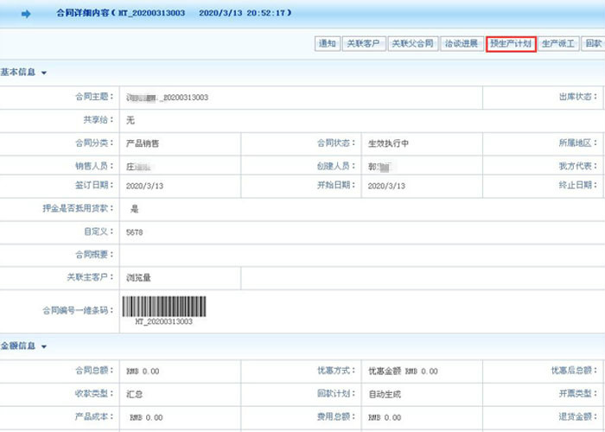Click the 生产派工 button
The height and width of the screenshot is (432, 605).
[558, 44]
